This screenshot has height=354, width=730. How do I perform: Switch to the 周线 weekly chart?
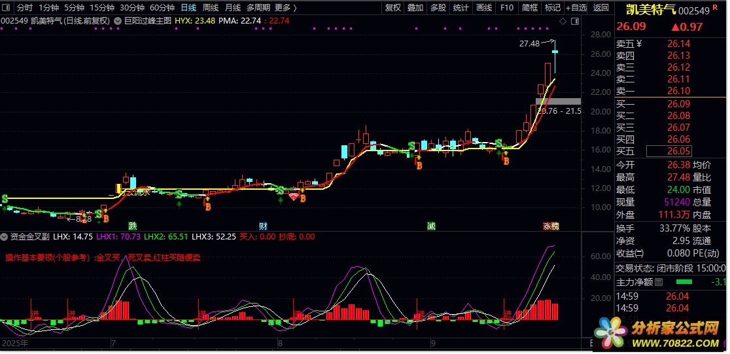[x=211, y=7]
